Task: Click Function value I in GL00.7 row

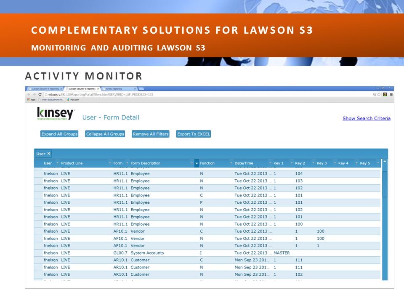Action: click(x=201, y=253)
